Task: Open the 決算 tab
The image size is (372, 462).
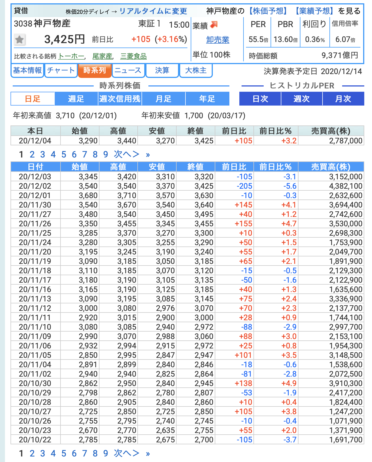Action: click(162, 70)
